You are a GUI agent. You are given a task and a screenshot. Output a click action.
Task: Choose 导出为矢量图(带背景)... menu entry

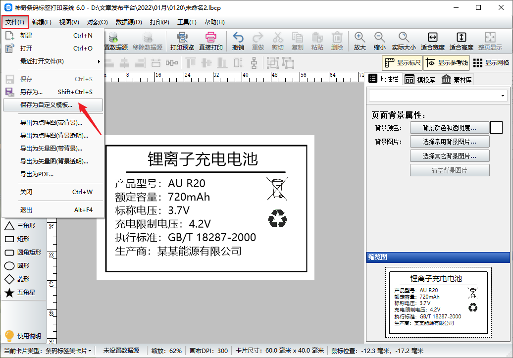point(53,148)
